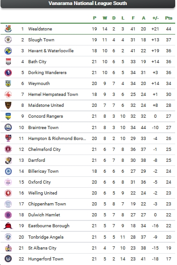Viewport: 177px width, 265px height.
Task: Click the Eastbourne Borough red crest
Action: (x=8, y=225)
